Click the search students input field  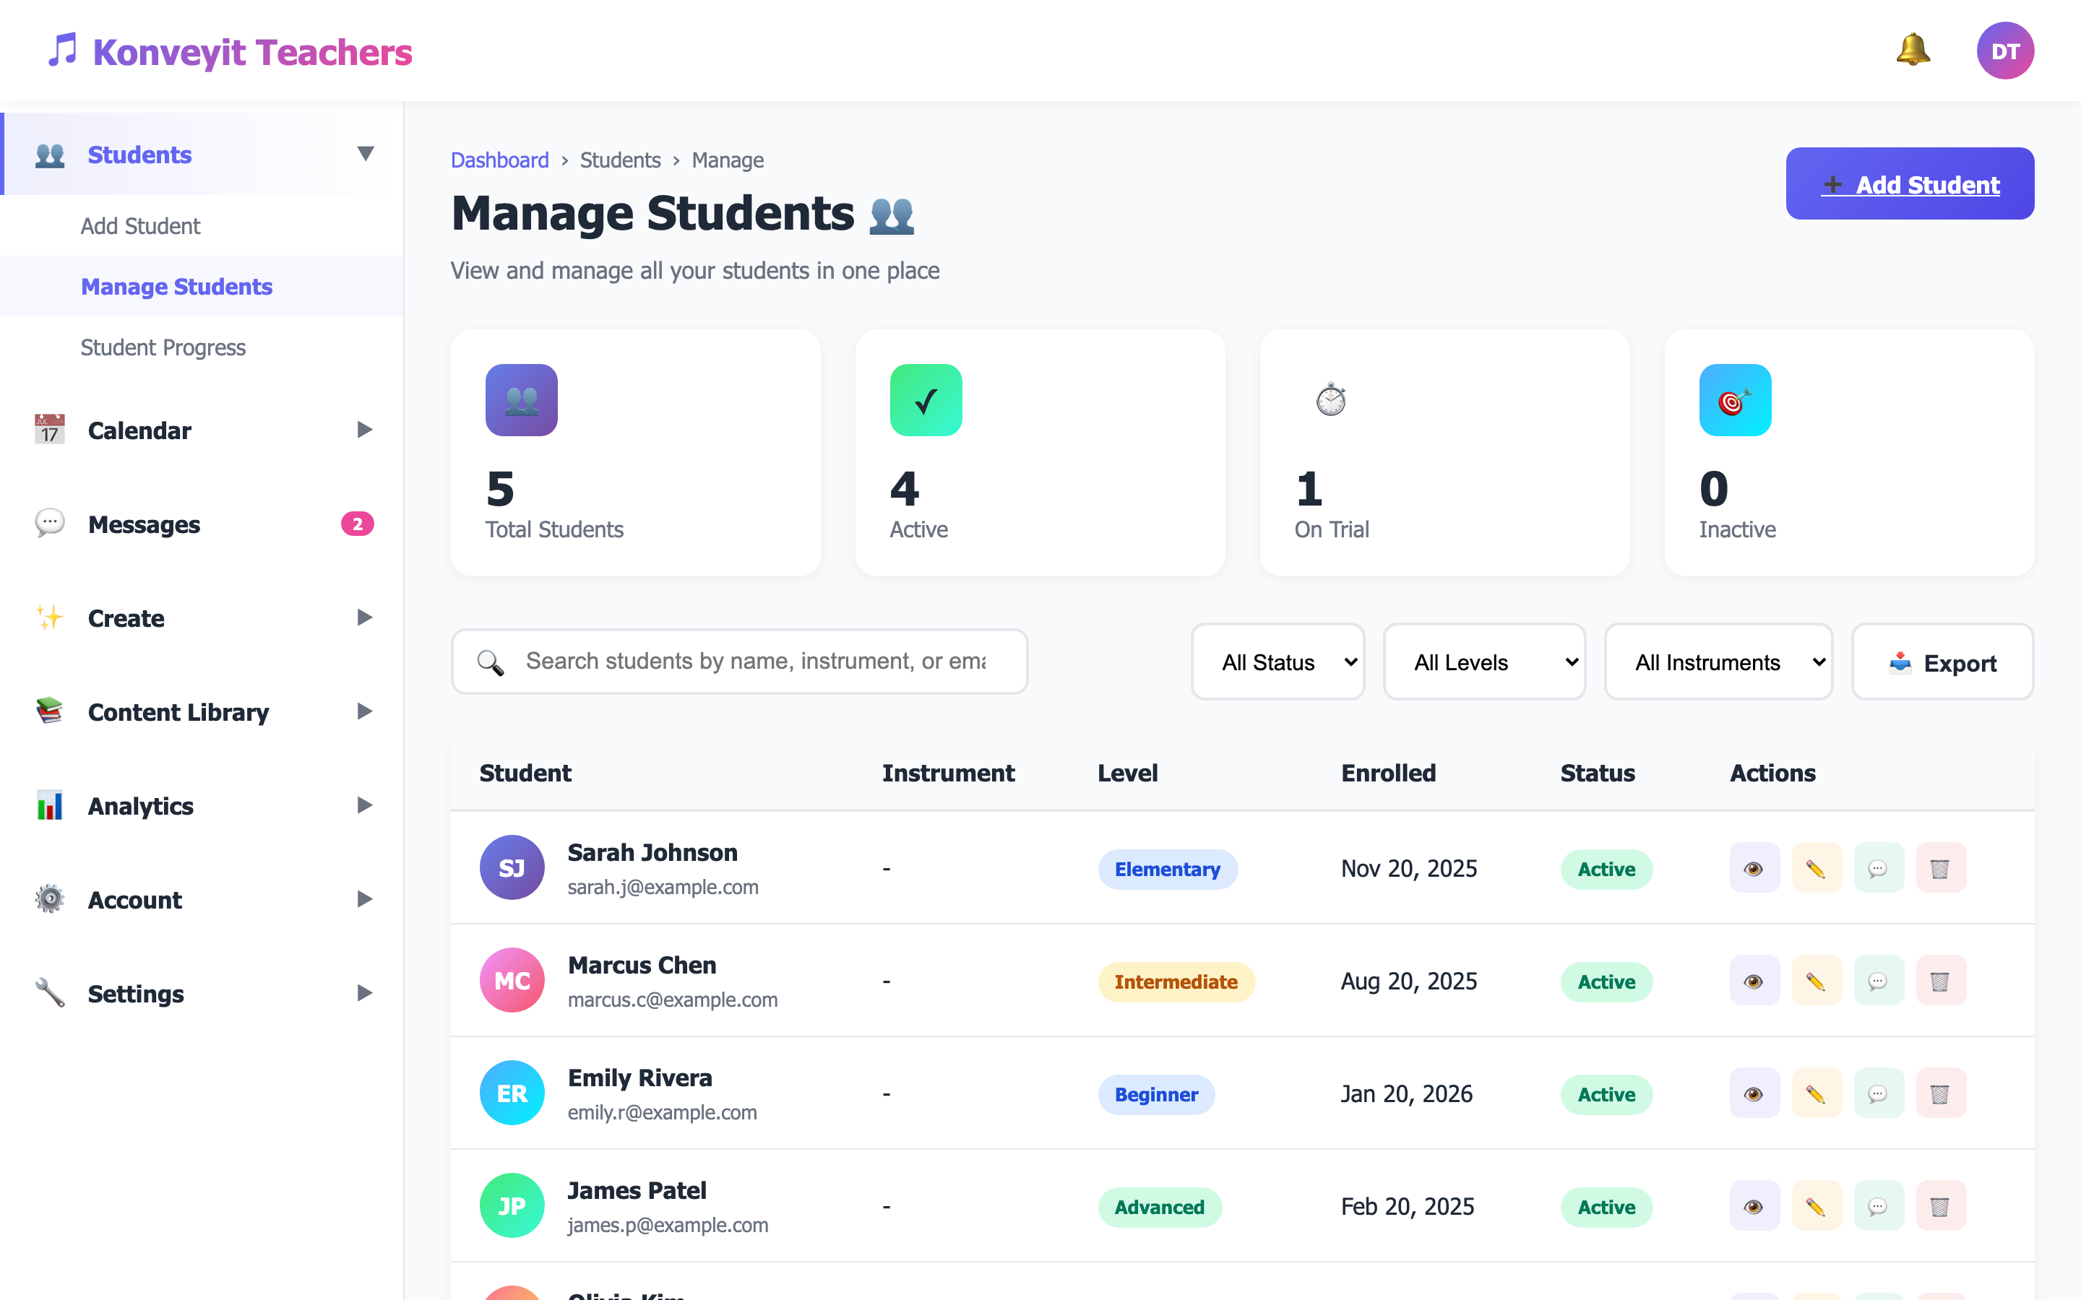click(x=739, y=662)
